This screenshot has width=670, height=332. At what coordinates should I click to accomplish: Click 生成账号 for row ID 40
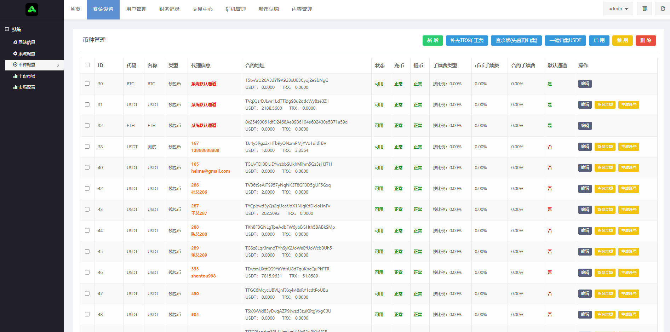[x=629, y=167]
